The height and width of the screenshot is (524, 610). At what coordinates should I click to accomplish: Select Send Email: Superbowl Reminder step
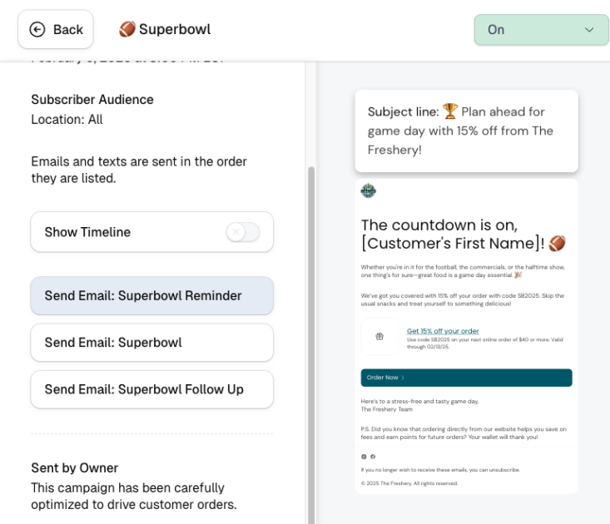tap(151, 295)
